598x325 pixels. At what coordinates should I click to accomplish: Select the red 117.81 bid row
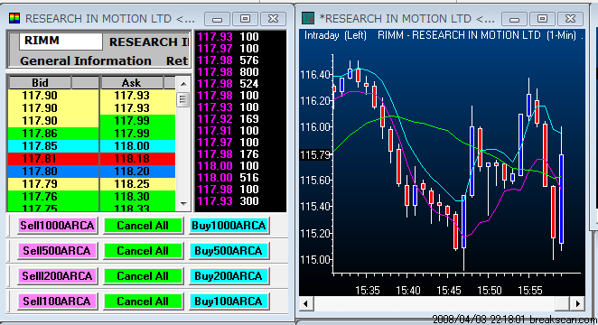tap(53, 159)
